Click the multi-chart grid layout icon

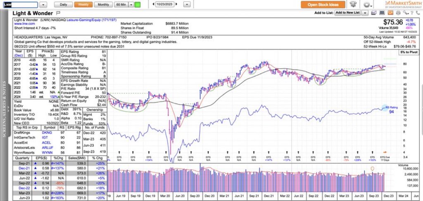382,12
